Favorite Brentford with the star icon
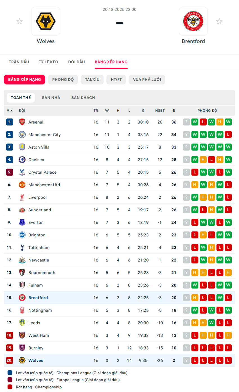Viewport: 239px width, 392px height. (x=219, y=21)
